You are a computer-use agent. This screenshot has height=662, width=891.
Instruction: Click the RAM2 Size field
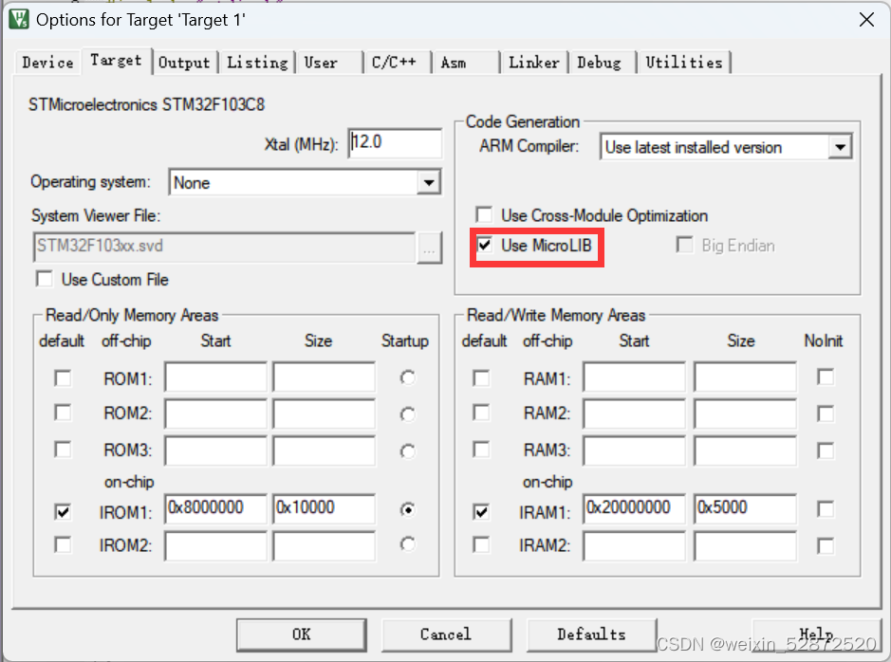[745, 414]
